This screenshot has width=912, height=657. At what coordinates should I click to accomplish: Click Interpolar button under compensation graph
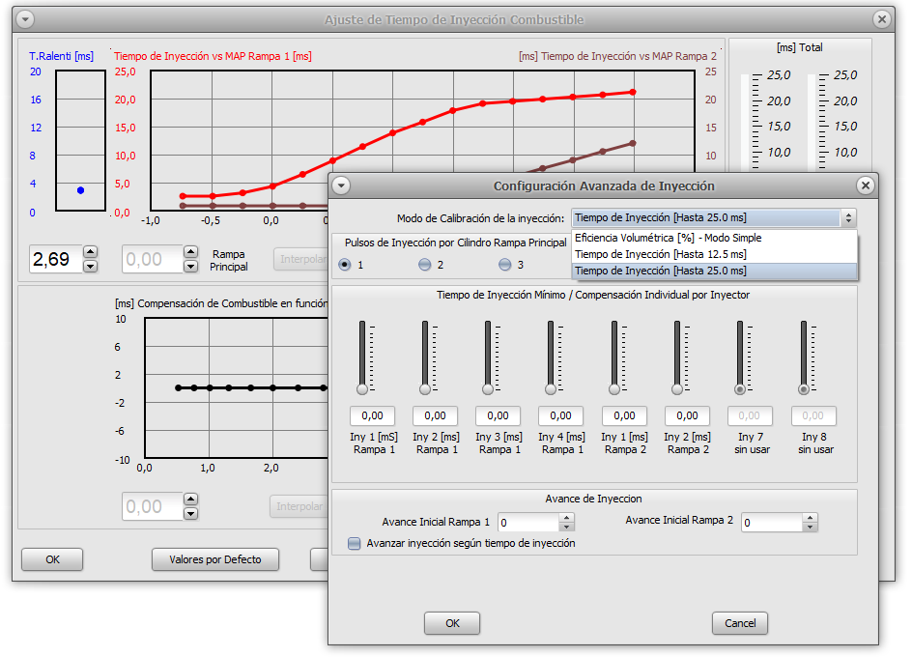(x=299, y=506)
